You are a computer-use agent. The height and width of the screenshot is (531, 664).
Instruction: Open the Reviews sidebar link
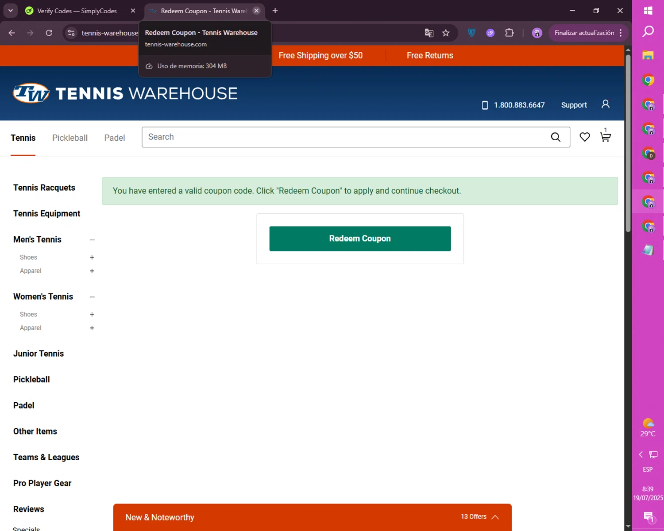point(28,509)
